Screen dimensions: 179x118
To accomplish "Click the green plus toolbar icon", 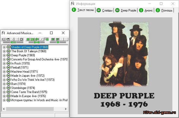I will [x=57, y=39].
